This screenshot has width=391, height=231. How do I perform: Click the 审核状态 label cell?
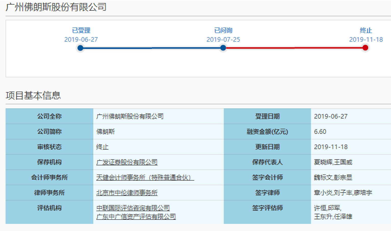point(49,147)
